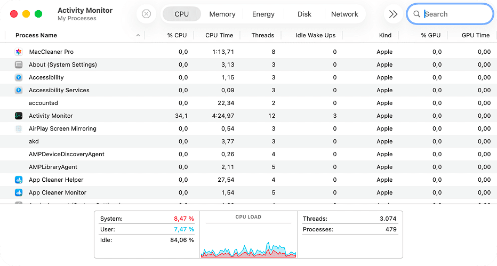Click the thread count 12 cell

pos(271,116)
